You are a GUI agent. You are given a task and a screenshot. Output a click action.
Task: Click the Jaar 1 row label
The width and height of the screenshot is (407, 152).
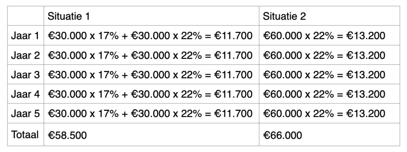coord(25,35)
